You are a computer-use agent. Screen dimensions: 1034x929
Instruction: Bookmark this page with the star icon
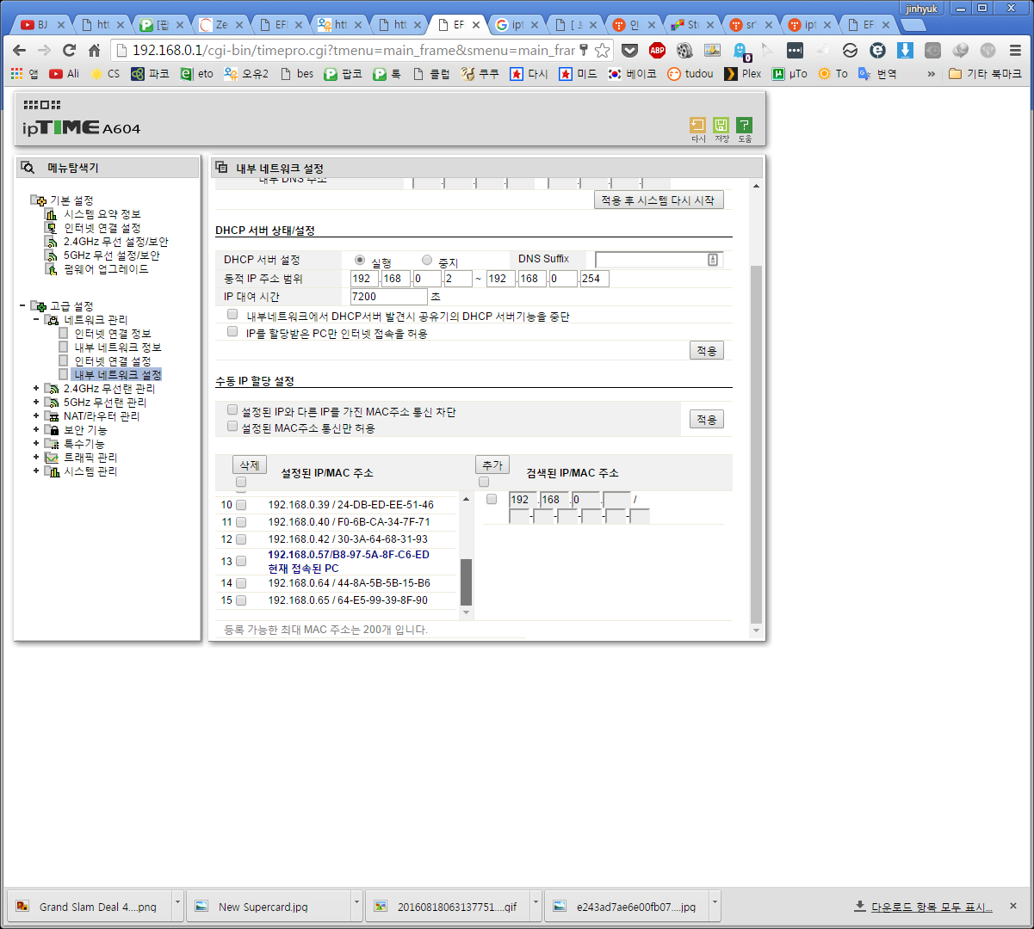pyautogui.click(x=603, y=50)
